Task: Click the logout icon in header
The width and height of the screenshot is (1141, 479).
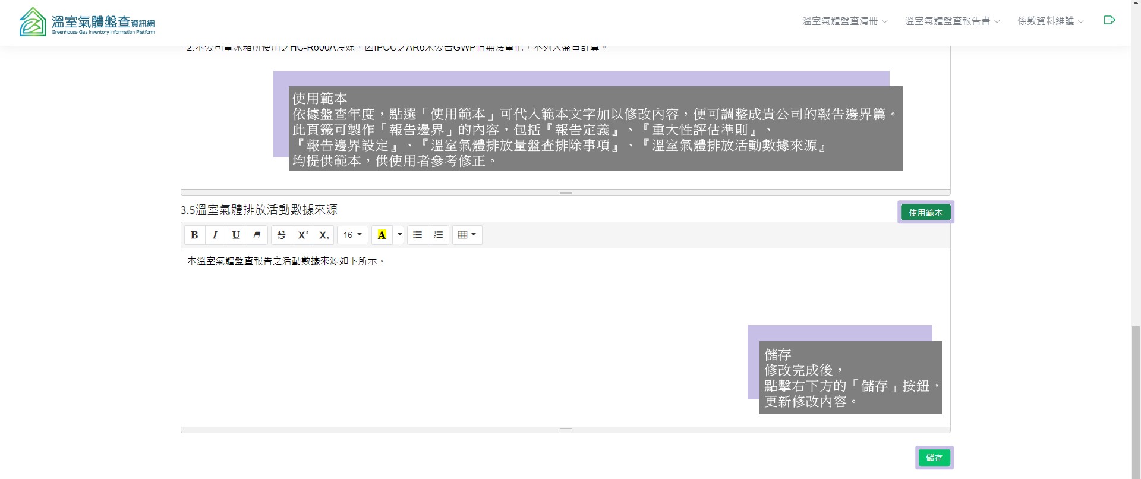Action: 1109,20
